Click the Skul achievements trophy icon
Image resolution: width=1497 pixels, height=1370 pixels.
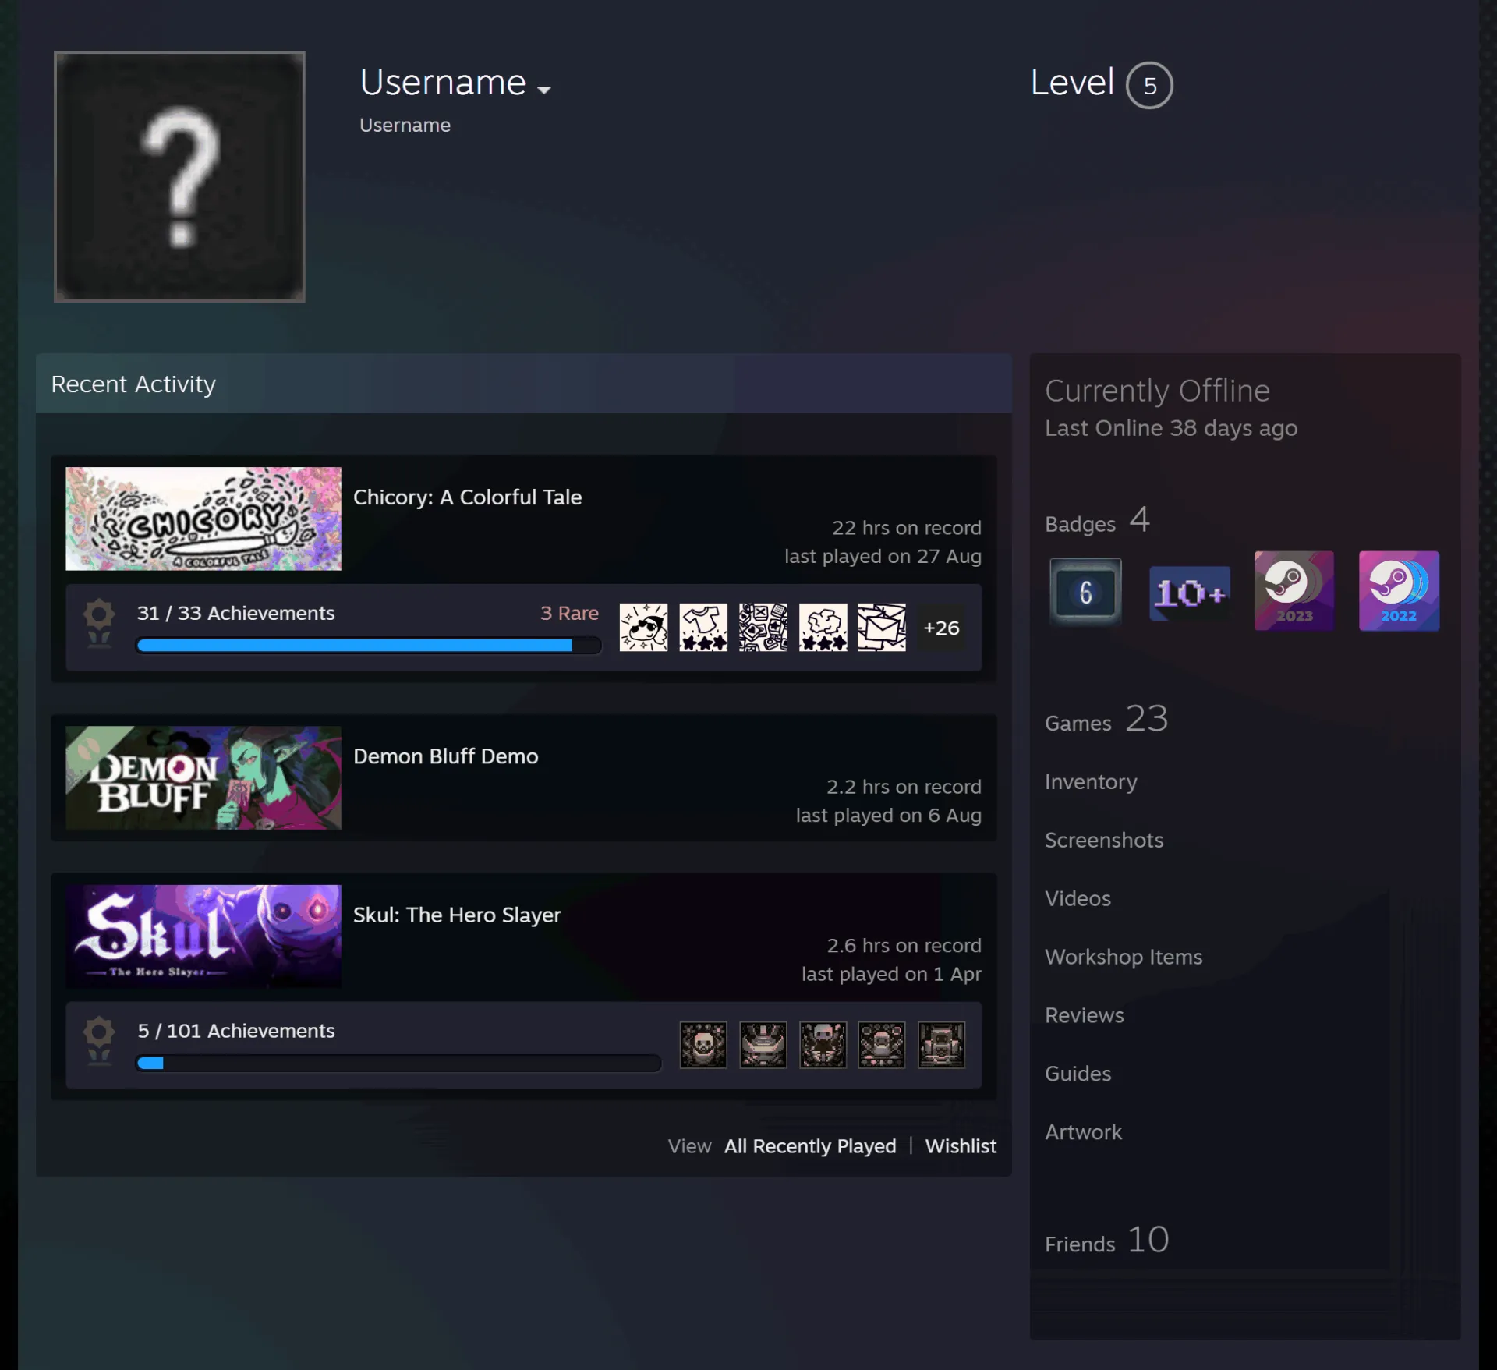coord(99,1041)
